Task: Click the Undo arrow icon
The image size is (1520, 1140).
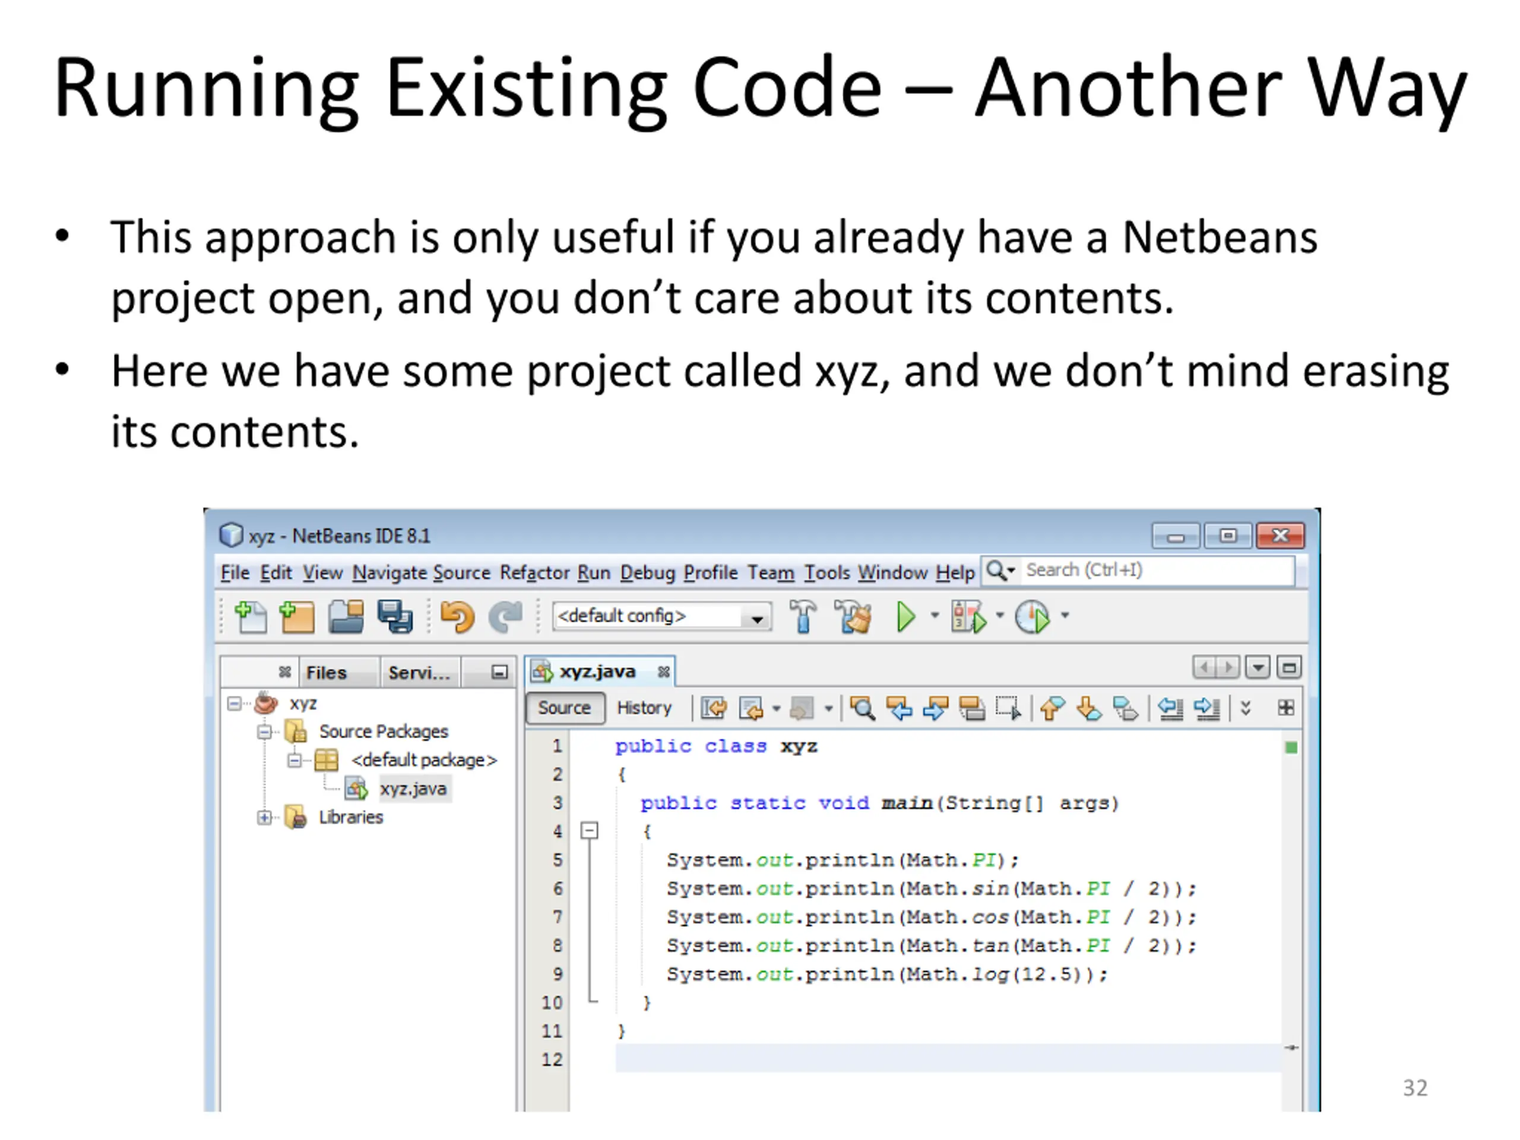Action: pyautogui.click(x=457, y=616)
